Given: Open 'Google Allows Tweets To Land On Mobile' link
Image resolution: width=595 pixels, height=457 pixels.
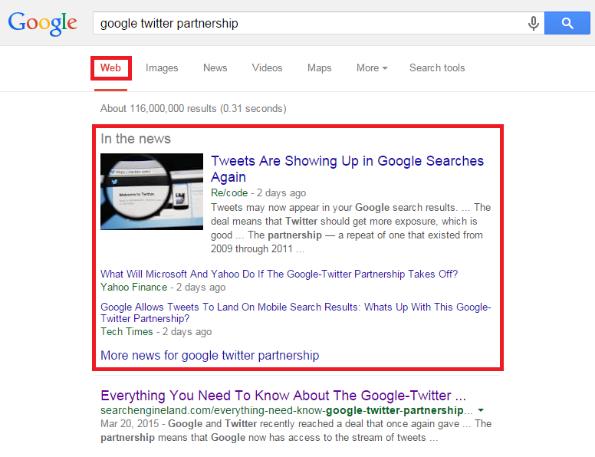Looking at the screenshot, I should (296, 313).
